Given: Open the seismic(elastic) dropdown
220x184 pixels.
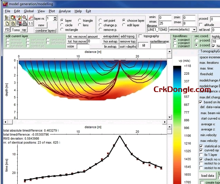Looking at the screenshot, I should (194, 30).
